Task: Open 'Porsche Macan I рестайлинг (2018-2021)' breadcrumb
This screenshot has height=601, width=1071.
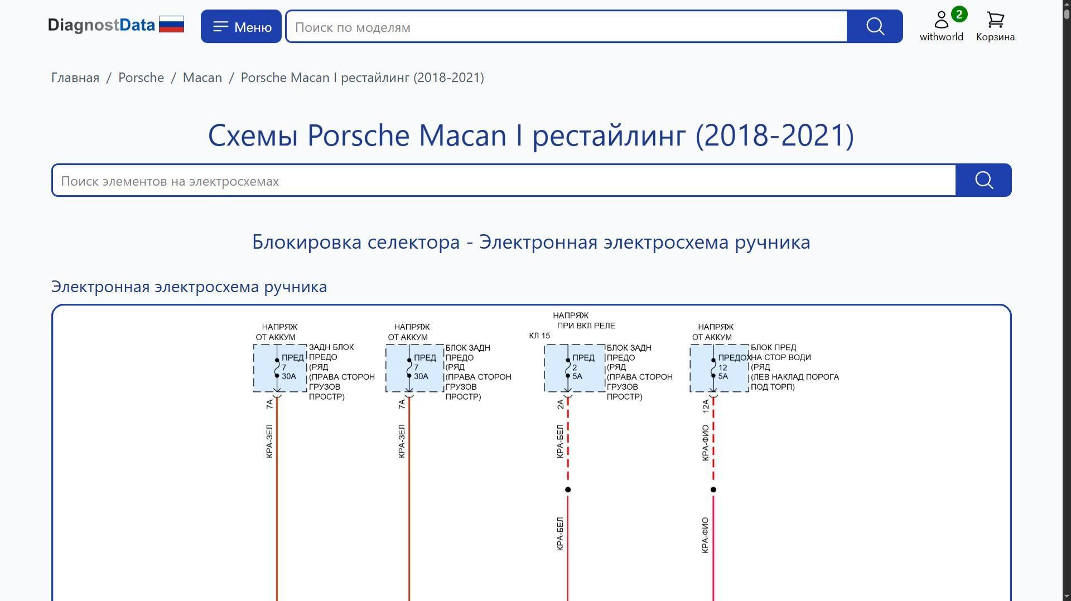Action: (363, 77)
